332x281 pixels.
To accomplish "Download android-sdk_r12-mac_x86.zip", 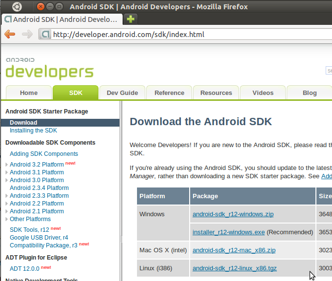I will pyautogui.click(x=234, y=250).
